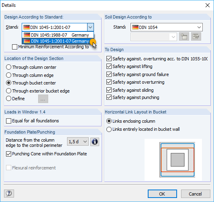
Task: Open the 1,5 d distance dropdown
Action: click(77, 142)
